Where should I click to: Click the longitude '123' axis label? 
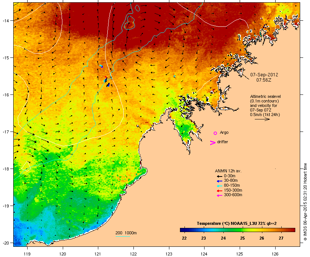click(169, 254)
